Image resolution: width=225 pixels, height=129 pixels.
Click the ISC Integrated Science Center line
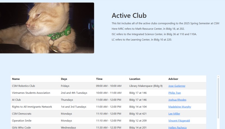(154, 34)
